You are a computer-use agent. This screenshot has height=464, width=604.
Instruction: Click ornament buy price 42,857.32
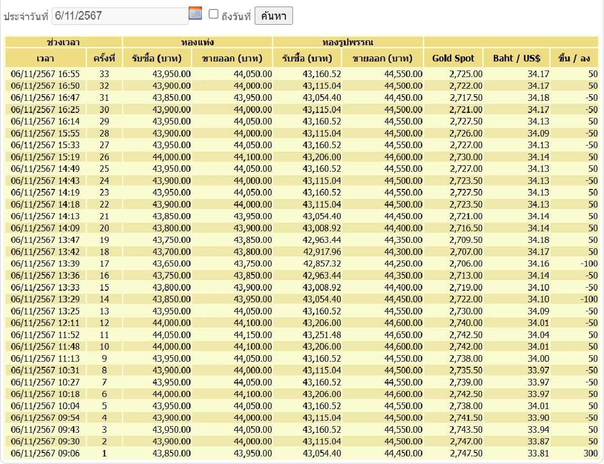[322, 263]
